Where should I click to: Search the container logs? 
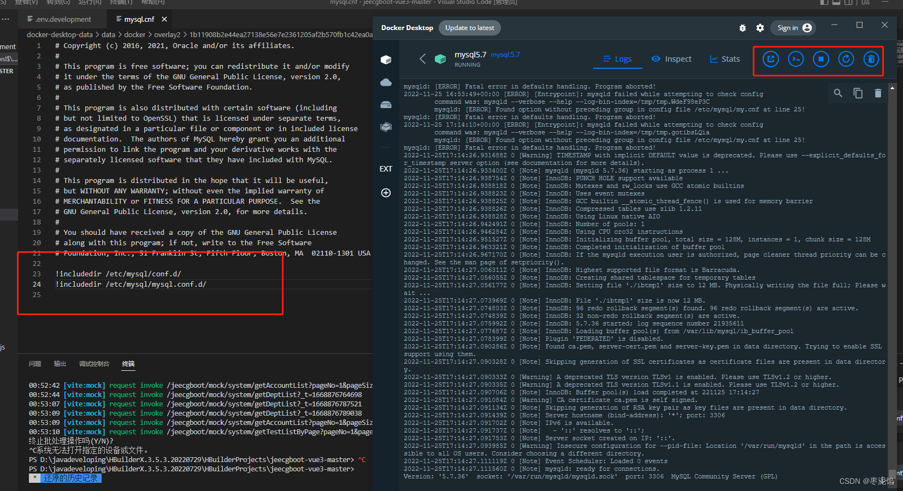pyautogui.click(x=838, y=93)
